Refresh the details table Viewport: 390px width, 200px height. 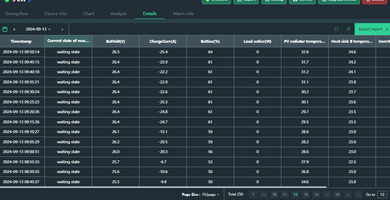336,29
